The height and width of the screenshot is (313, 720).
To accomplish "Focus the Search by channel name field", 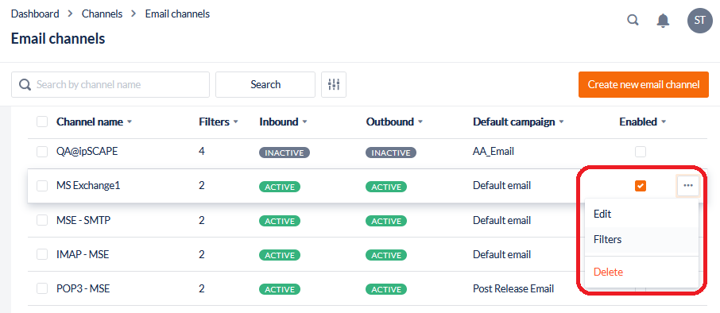I will click(110, 84).
